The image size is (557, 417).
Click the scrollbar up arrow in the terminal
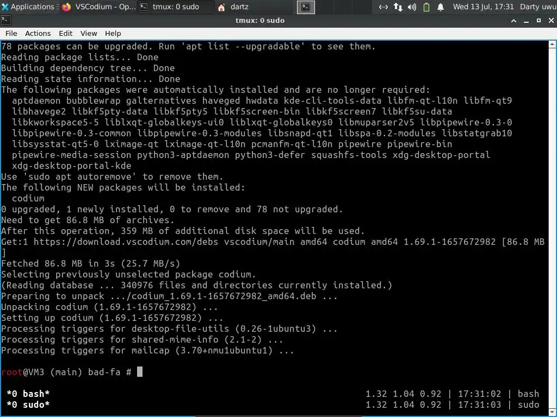[x=553, y=45]
